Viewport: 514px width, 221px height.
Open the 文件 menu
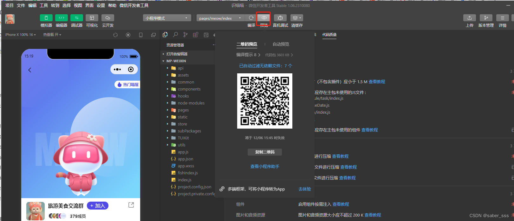point(21,5)
